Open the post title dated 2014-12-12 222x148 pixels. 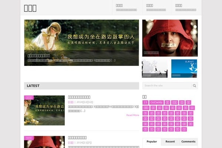click(x=79, y=97)
